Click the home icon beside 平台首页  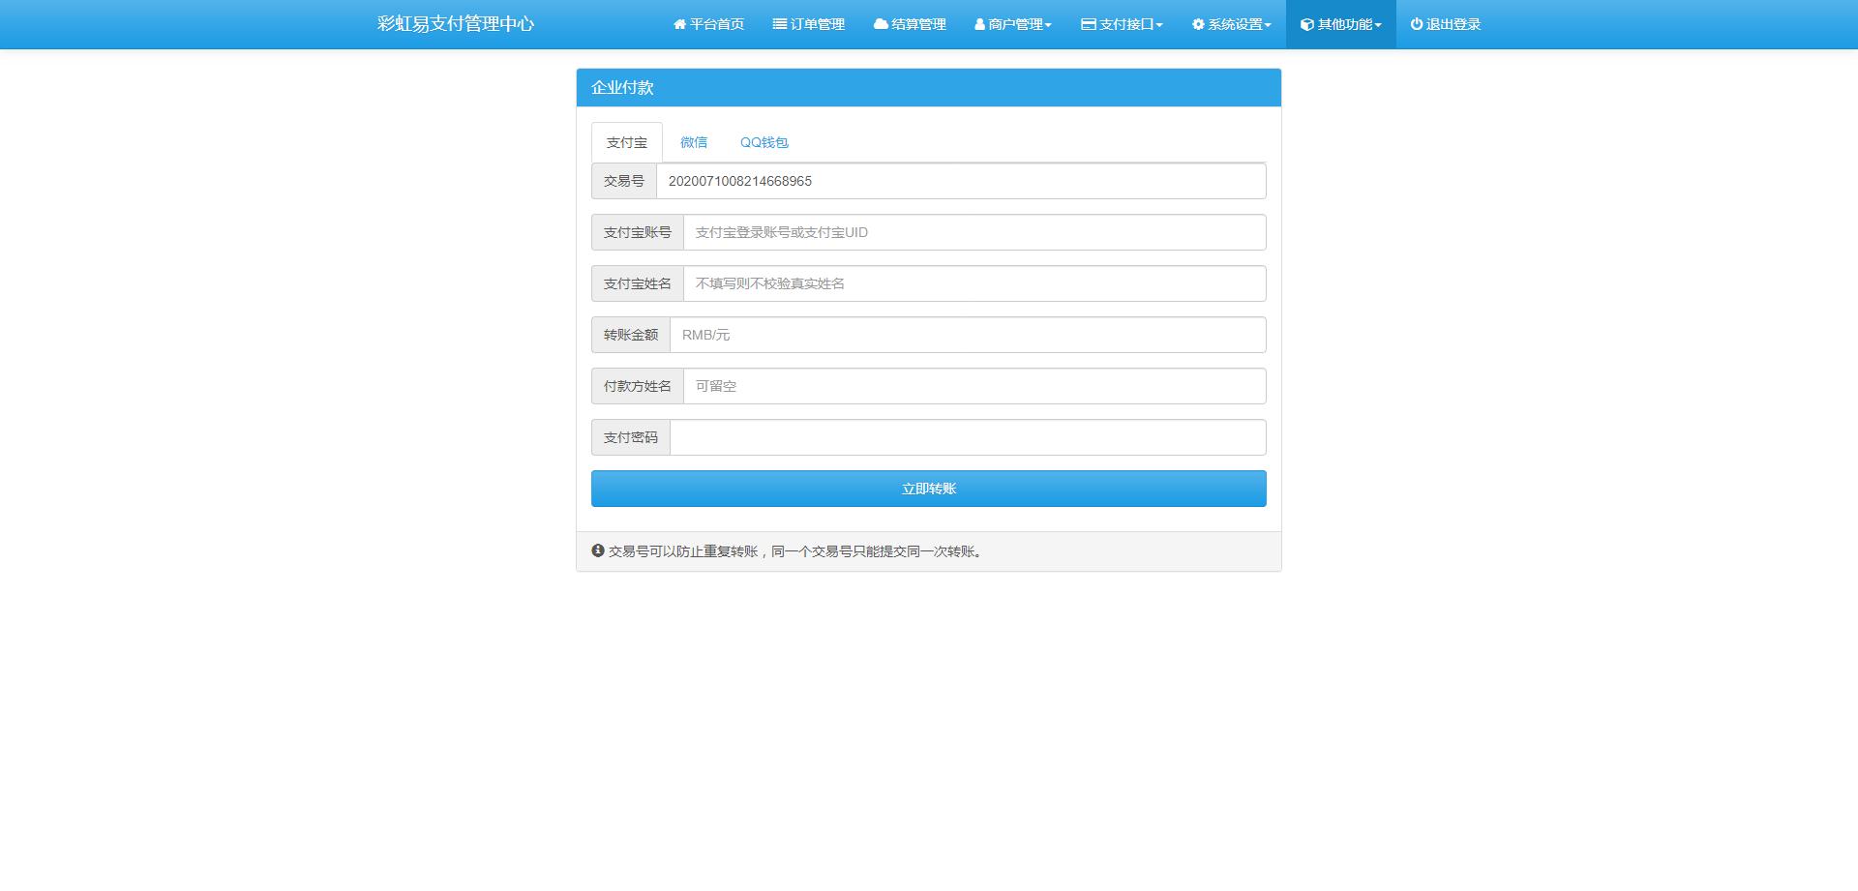click(x=679, y=24)
